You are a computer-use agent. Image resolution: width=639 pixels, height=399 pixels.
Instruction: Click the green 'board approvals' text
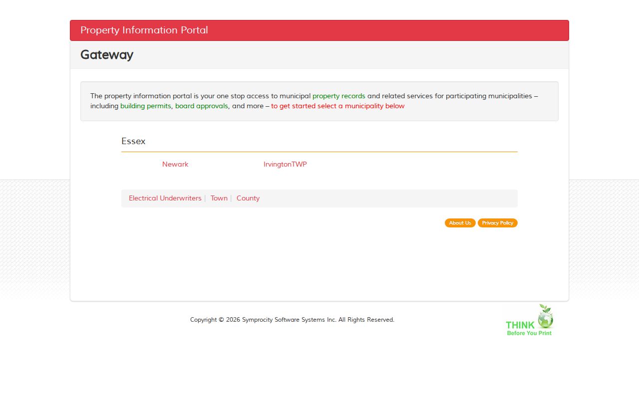pos(202,106)
